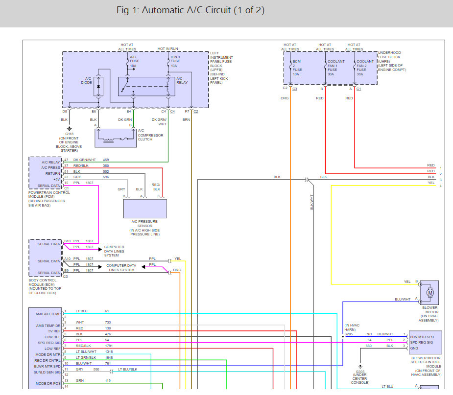Click the 'MODE DR MTR' pin label
The image size is (453, 395).
[48, 354]
